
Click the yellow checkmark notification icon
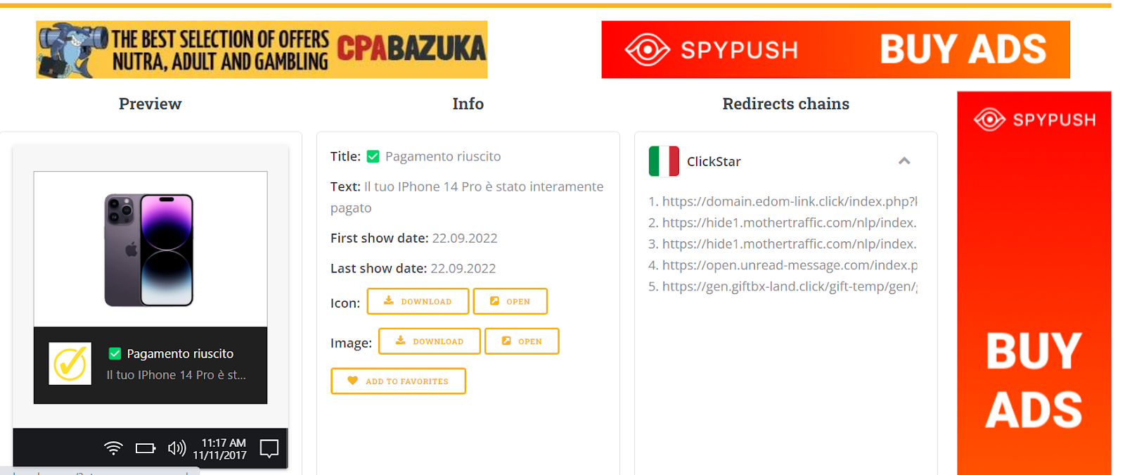70,364
